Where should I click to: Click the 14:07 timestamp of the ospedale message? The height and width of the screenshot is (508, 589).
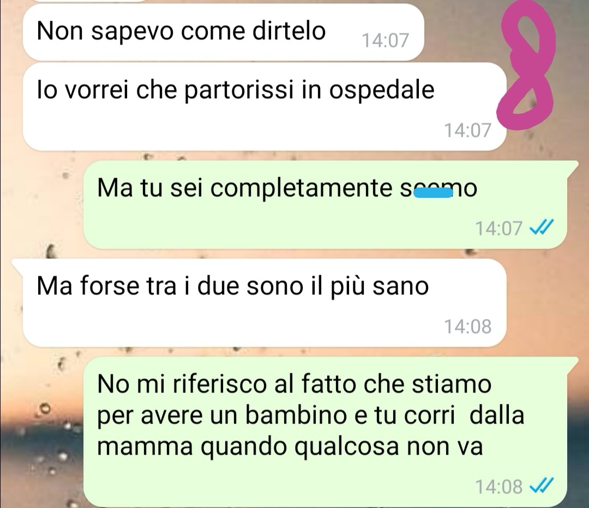pyautogui.click(x=468, y=130)
